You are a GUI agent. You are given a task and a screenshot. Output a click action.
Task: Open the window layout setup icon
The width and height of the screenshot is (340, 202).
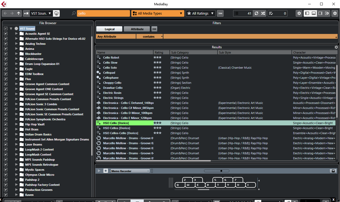[x=327, y=13]
